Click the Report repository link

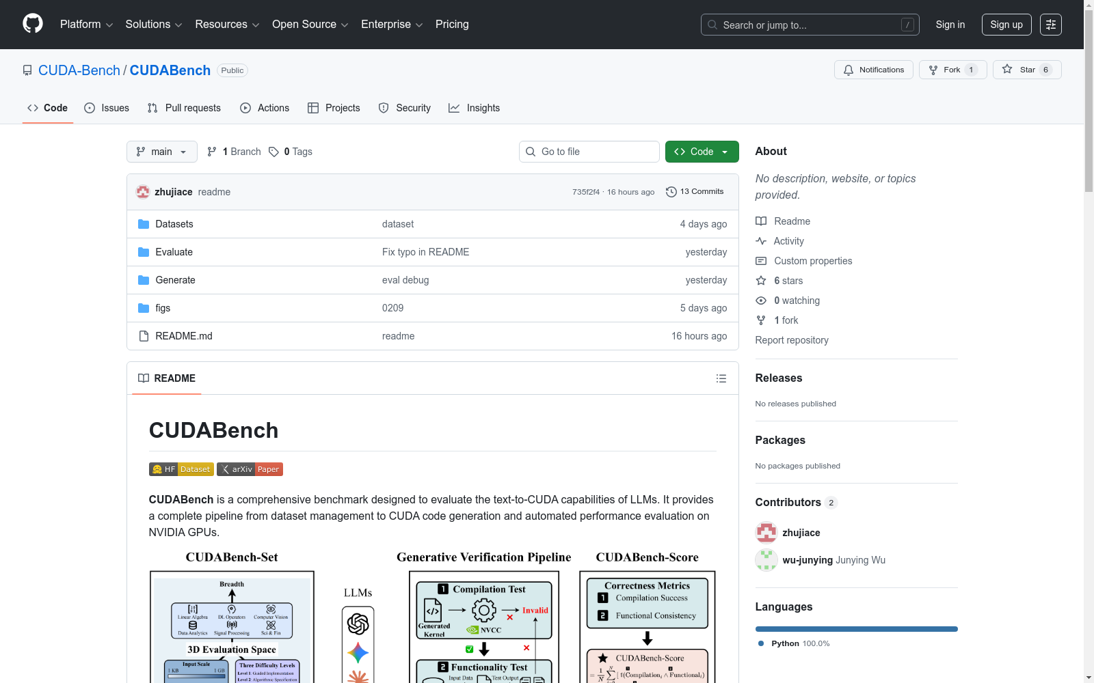click(792, 340)
